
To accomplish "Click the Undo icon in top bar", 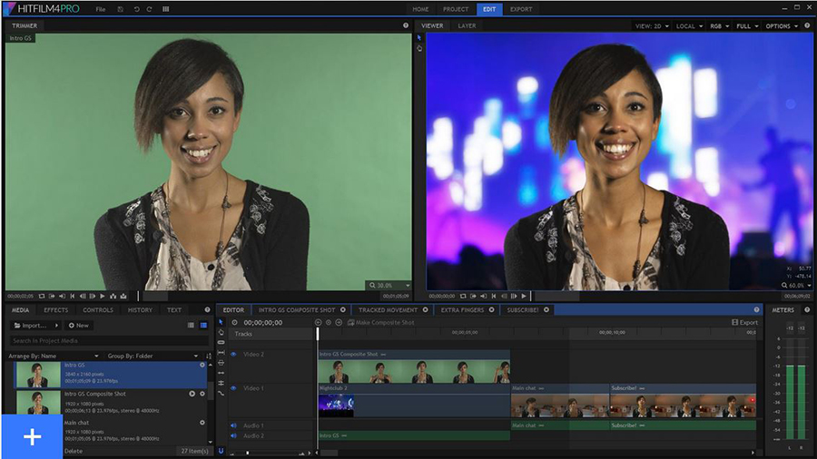I will click(135, 9).
